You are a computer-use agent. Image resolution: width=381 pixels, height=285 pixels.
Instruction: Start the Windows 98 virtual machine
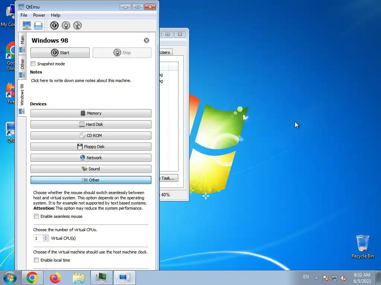(x=60, y=53)
